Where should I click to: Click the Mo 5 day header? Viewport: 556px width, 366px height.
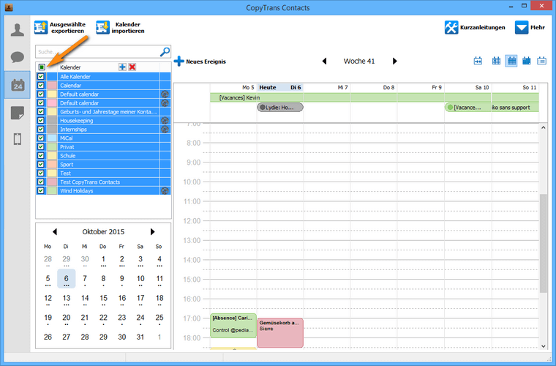(x=233, y=87)
